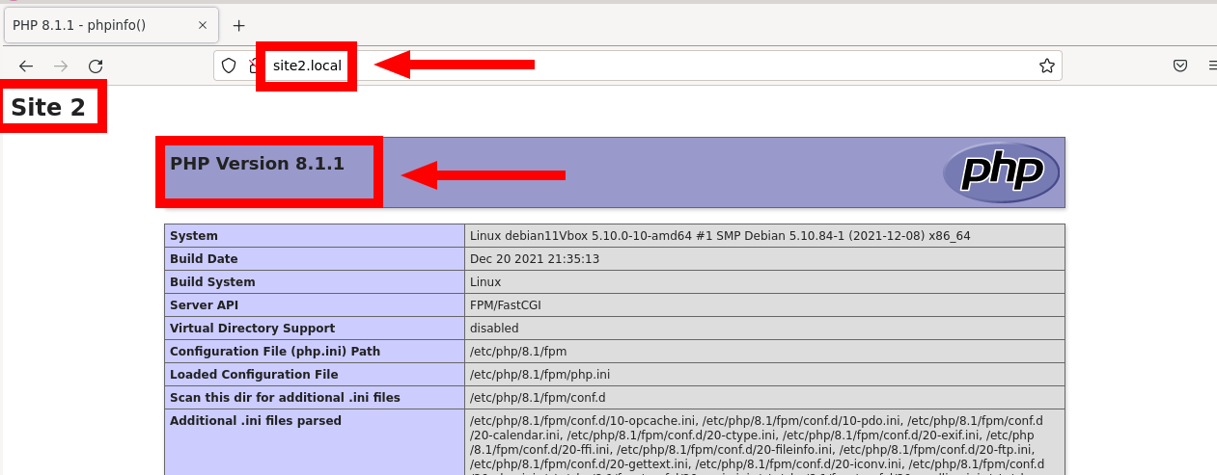Click the System row label
1217x475 pixels.
194,236
